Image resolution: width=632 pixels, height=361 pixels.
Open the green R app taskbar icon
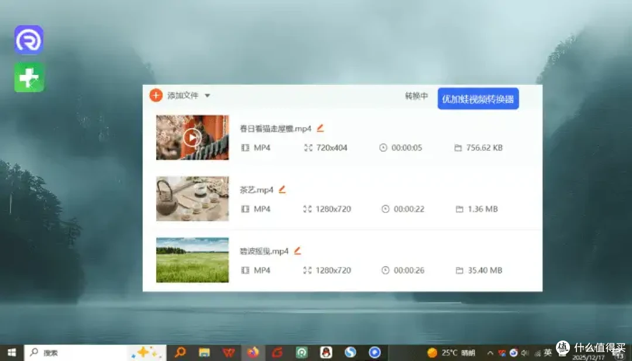[301, 353]
